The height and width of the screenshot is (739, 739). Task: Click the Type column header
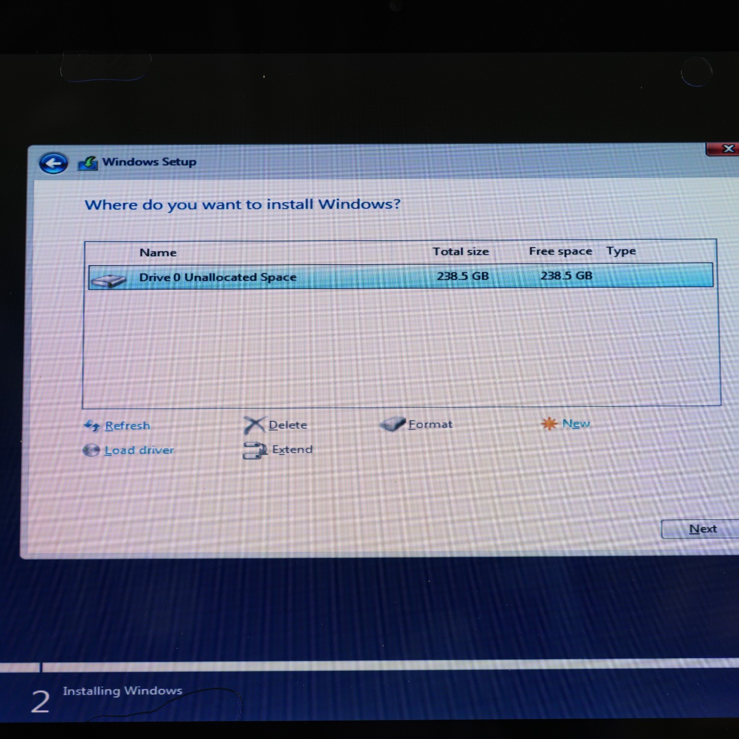[x=621, y=251]
